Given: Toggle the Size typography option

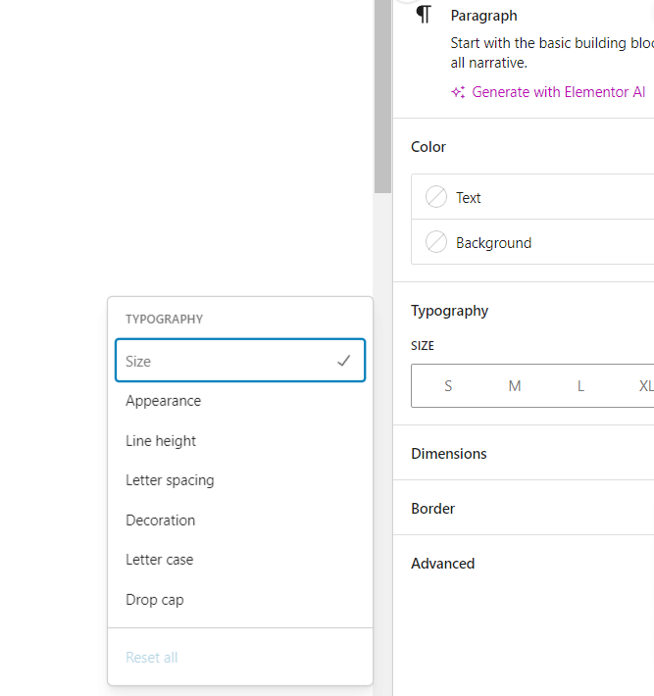Looking at the screenshot, I should [x=239, y=361].
